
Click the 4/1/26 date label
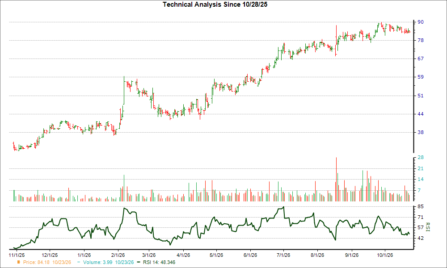[x=183, y=255]
